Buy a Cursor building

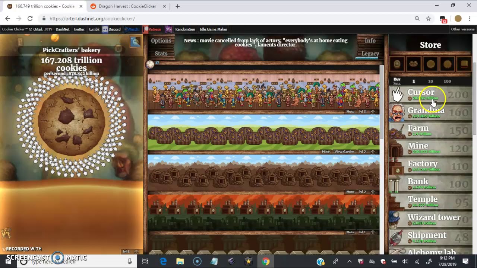click(x=430, y=95)
